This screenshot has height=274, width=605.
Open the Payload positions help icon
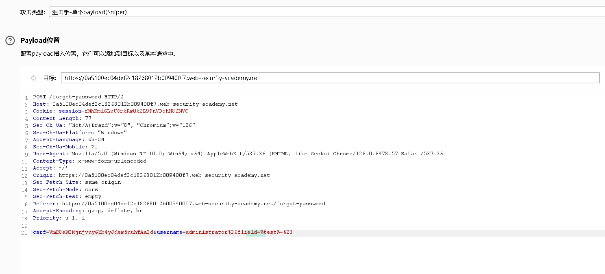(10, 40)
